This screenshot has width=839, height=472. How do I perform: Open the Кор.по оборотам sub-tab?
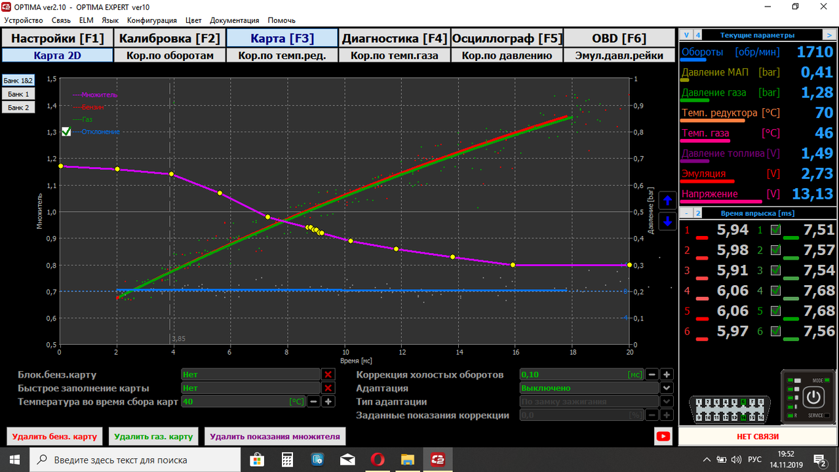[170, 56]
